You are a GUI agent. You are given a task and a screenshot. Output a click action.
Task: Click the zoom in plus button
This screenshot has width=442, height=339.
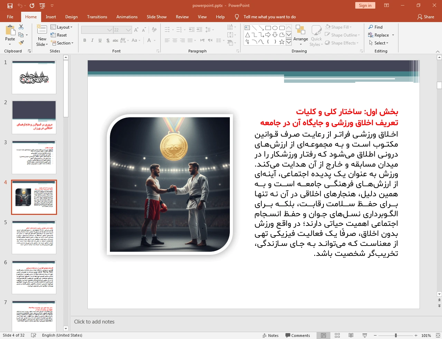(x=416, y=335)
